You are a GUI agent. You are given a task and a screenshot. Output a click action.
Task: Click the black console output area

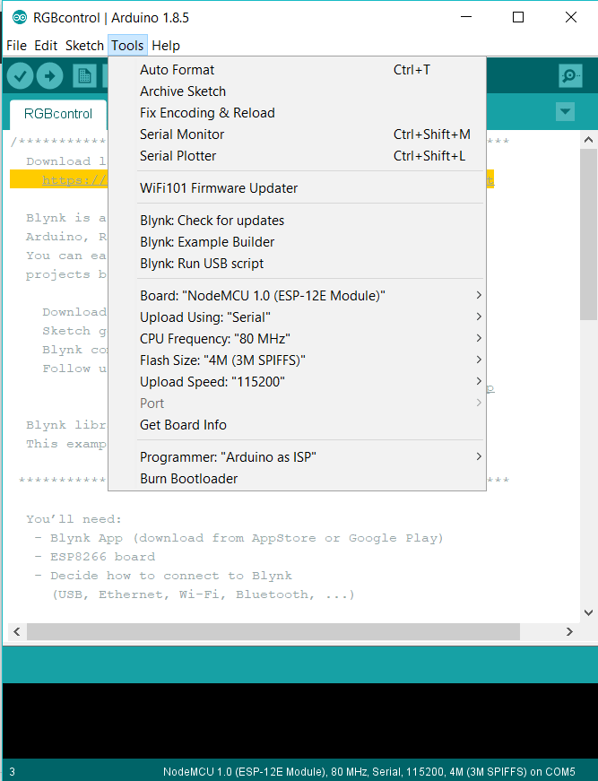(299, 721)
